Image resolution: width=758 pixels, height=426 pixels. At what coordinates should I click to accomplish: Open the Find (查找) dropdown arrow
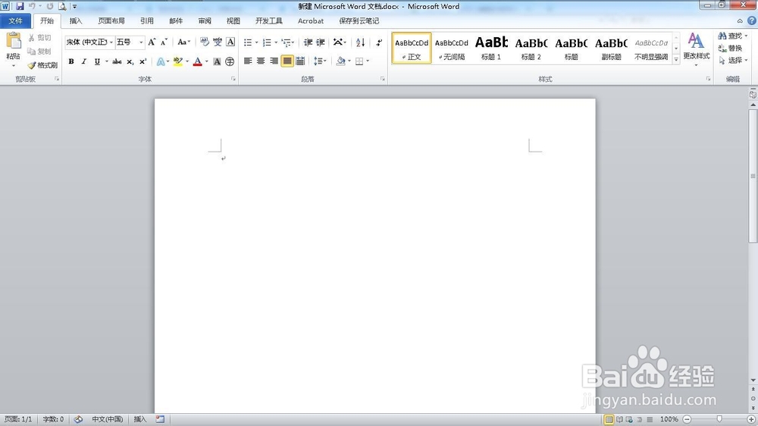click(x=747, y=36)
